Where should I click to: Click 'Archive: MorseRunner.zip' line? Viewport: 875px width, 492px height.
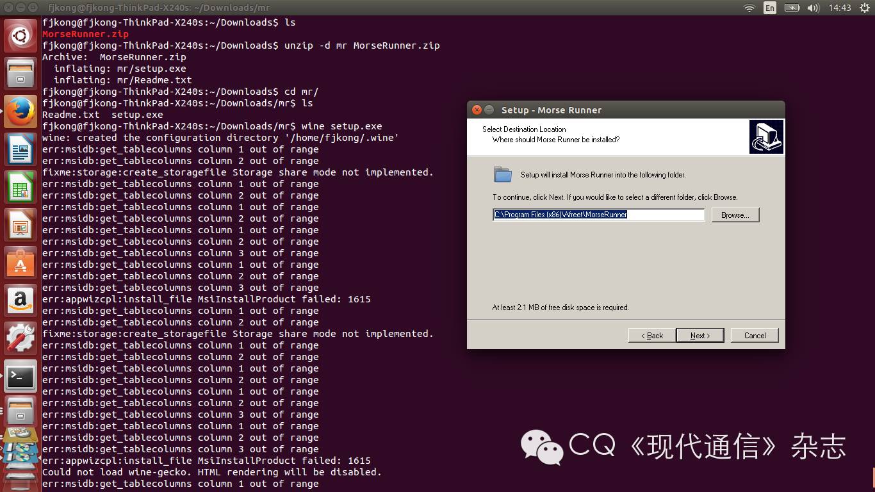[x=114, y=57]
